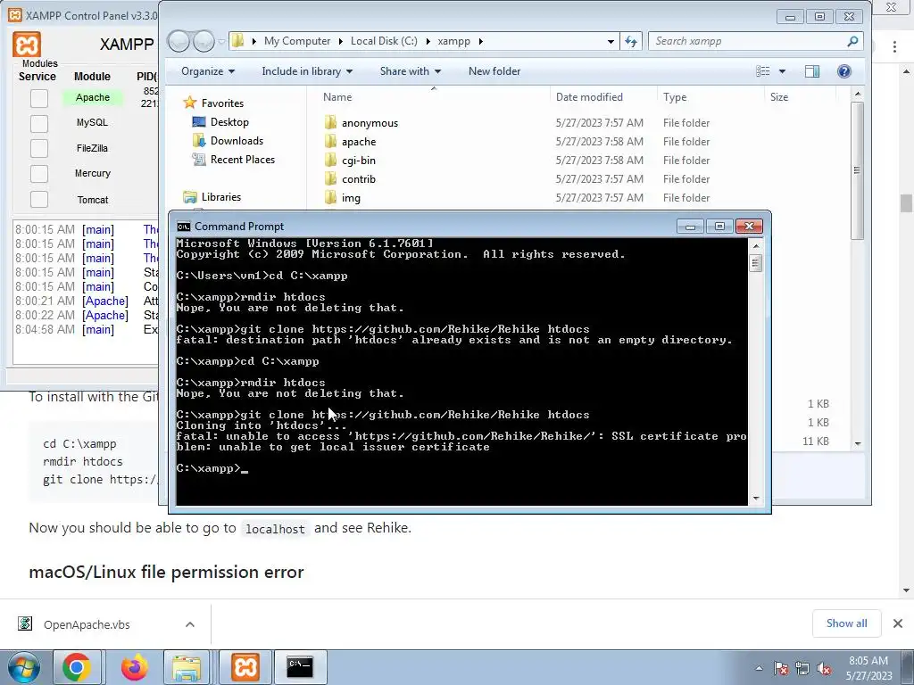Click the muted volume tray icon
The width and height of the screenshot is (914, 685).
824,668
